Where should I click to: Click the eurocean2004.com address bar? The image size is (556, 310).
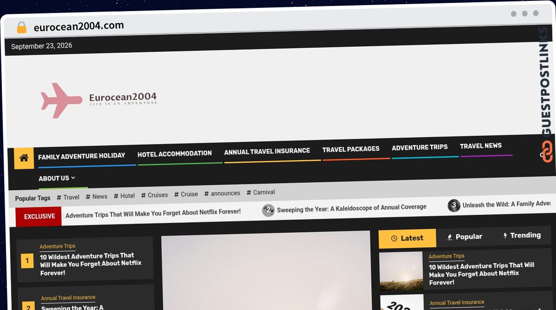79,26
